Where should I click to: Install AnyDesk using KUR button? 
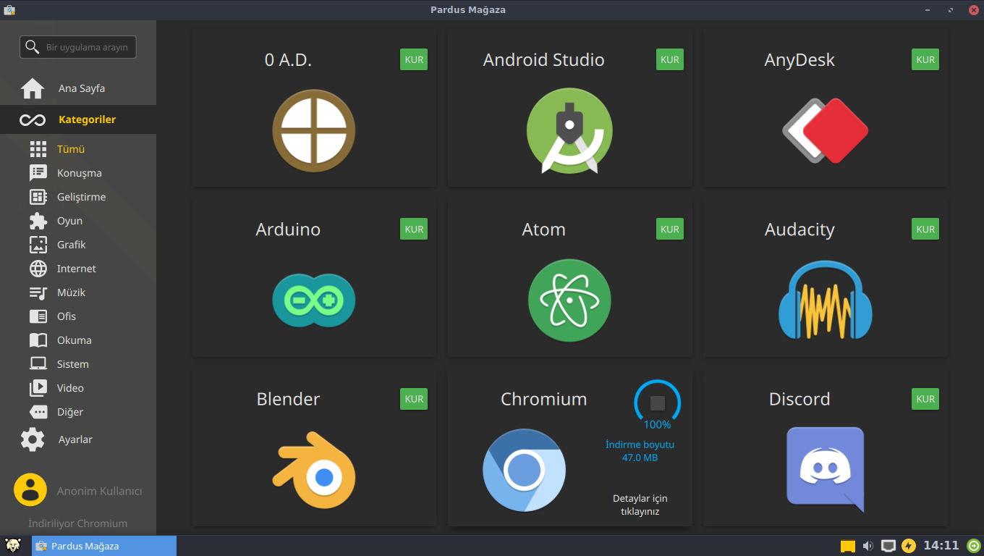point(925,59)
